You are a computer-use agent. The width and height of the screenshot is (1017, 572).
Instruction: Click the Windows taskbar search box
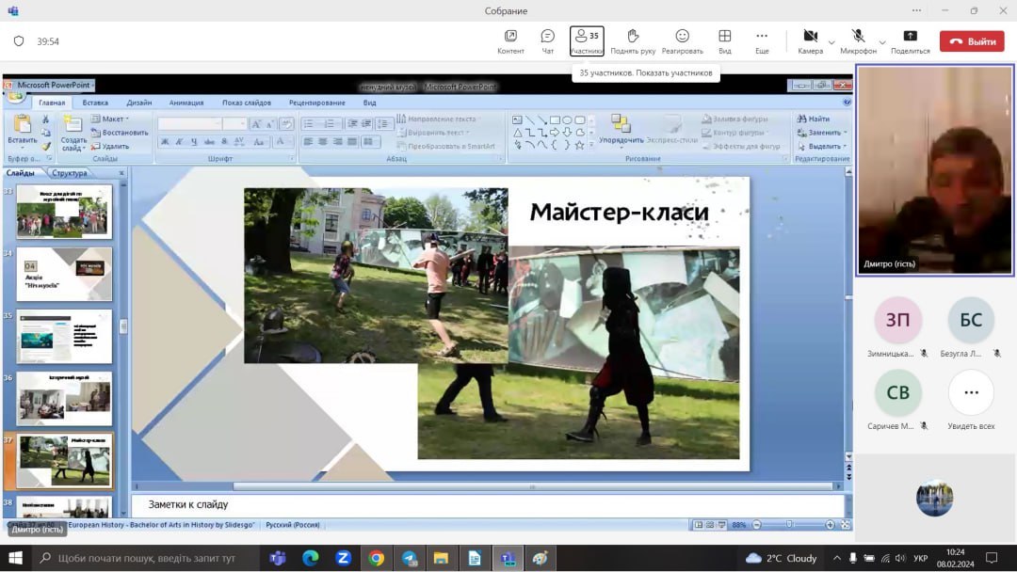point(146,558)
